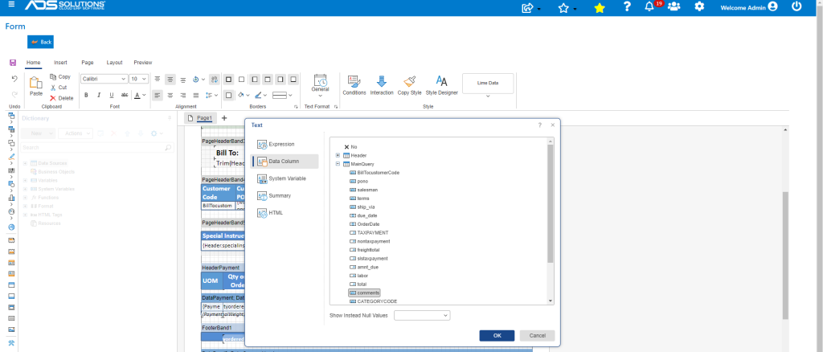Expand the Header tree node
Image resolution: width=823 pixels, height=352 pixels.
[338, 155]
